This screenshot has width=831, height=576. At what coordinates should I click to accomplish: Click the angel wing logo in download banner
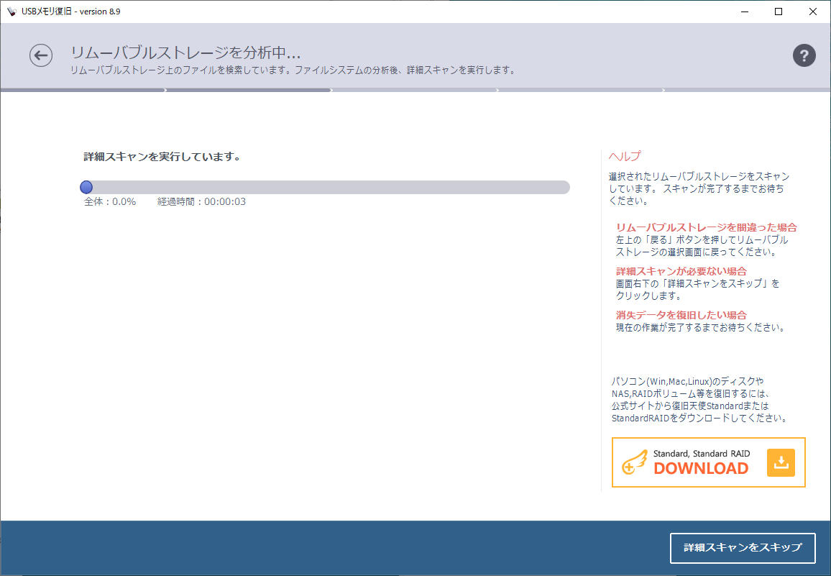click(635, 462)
